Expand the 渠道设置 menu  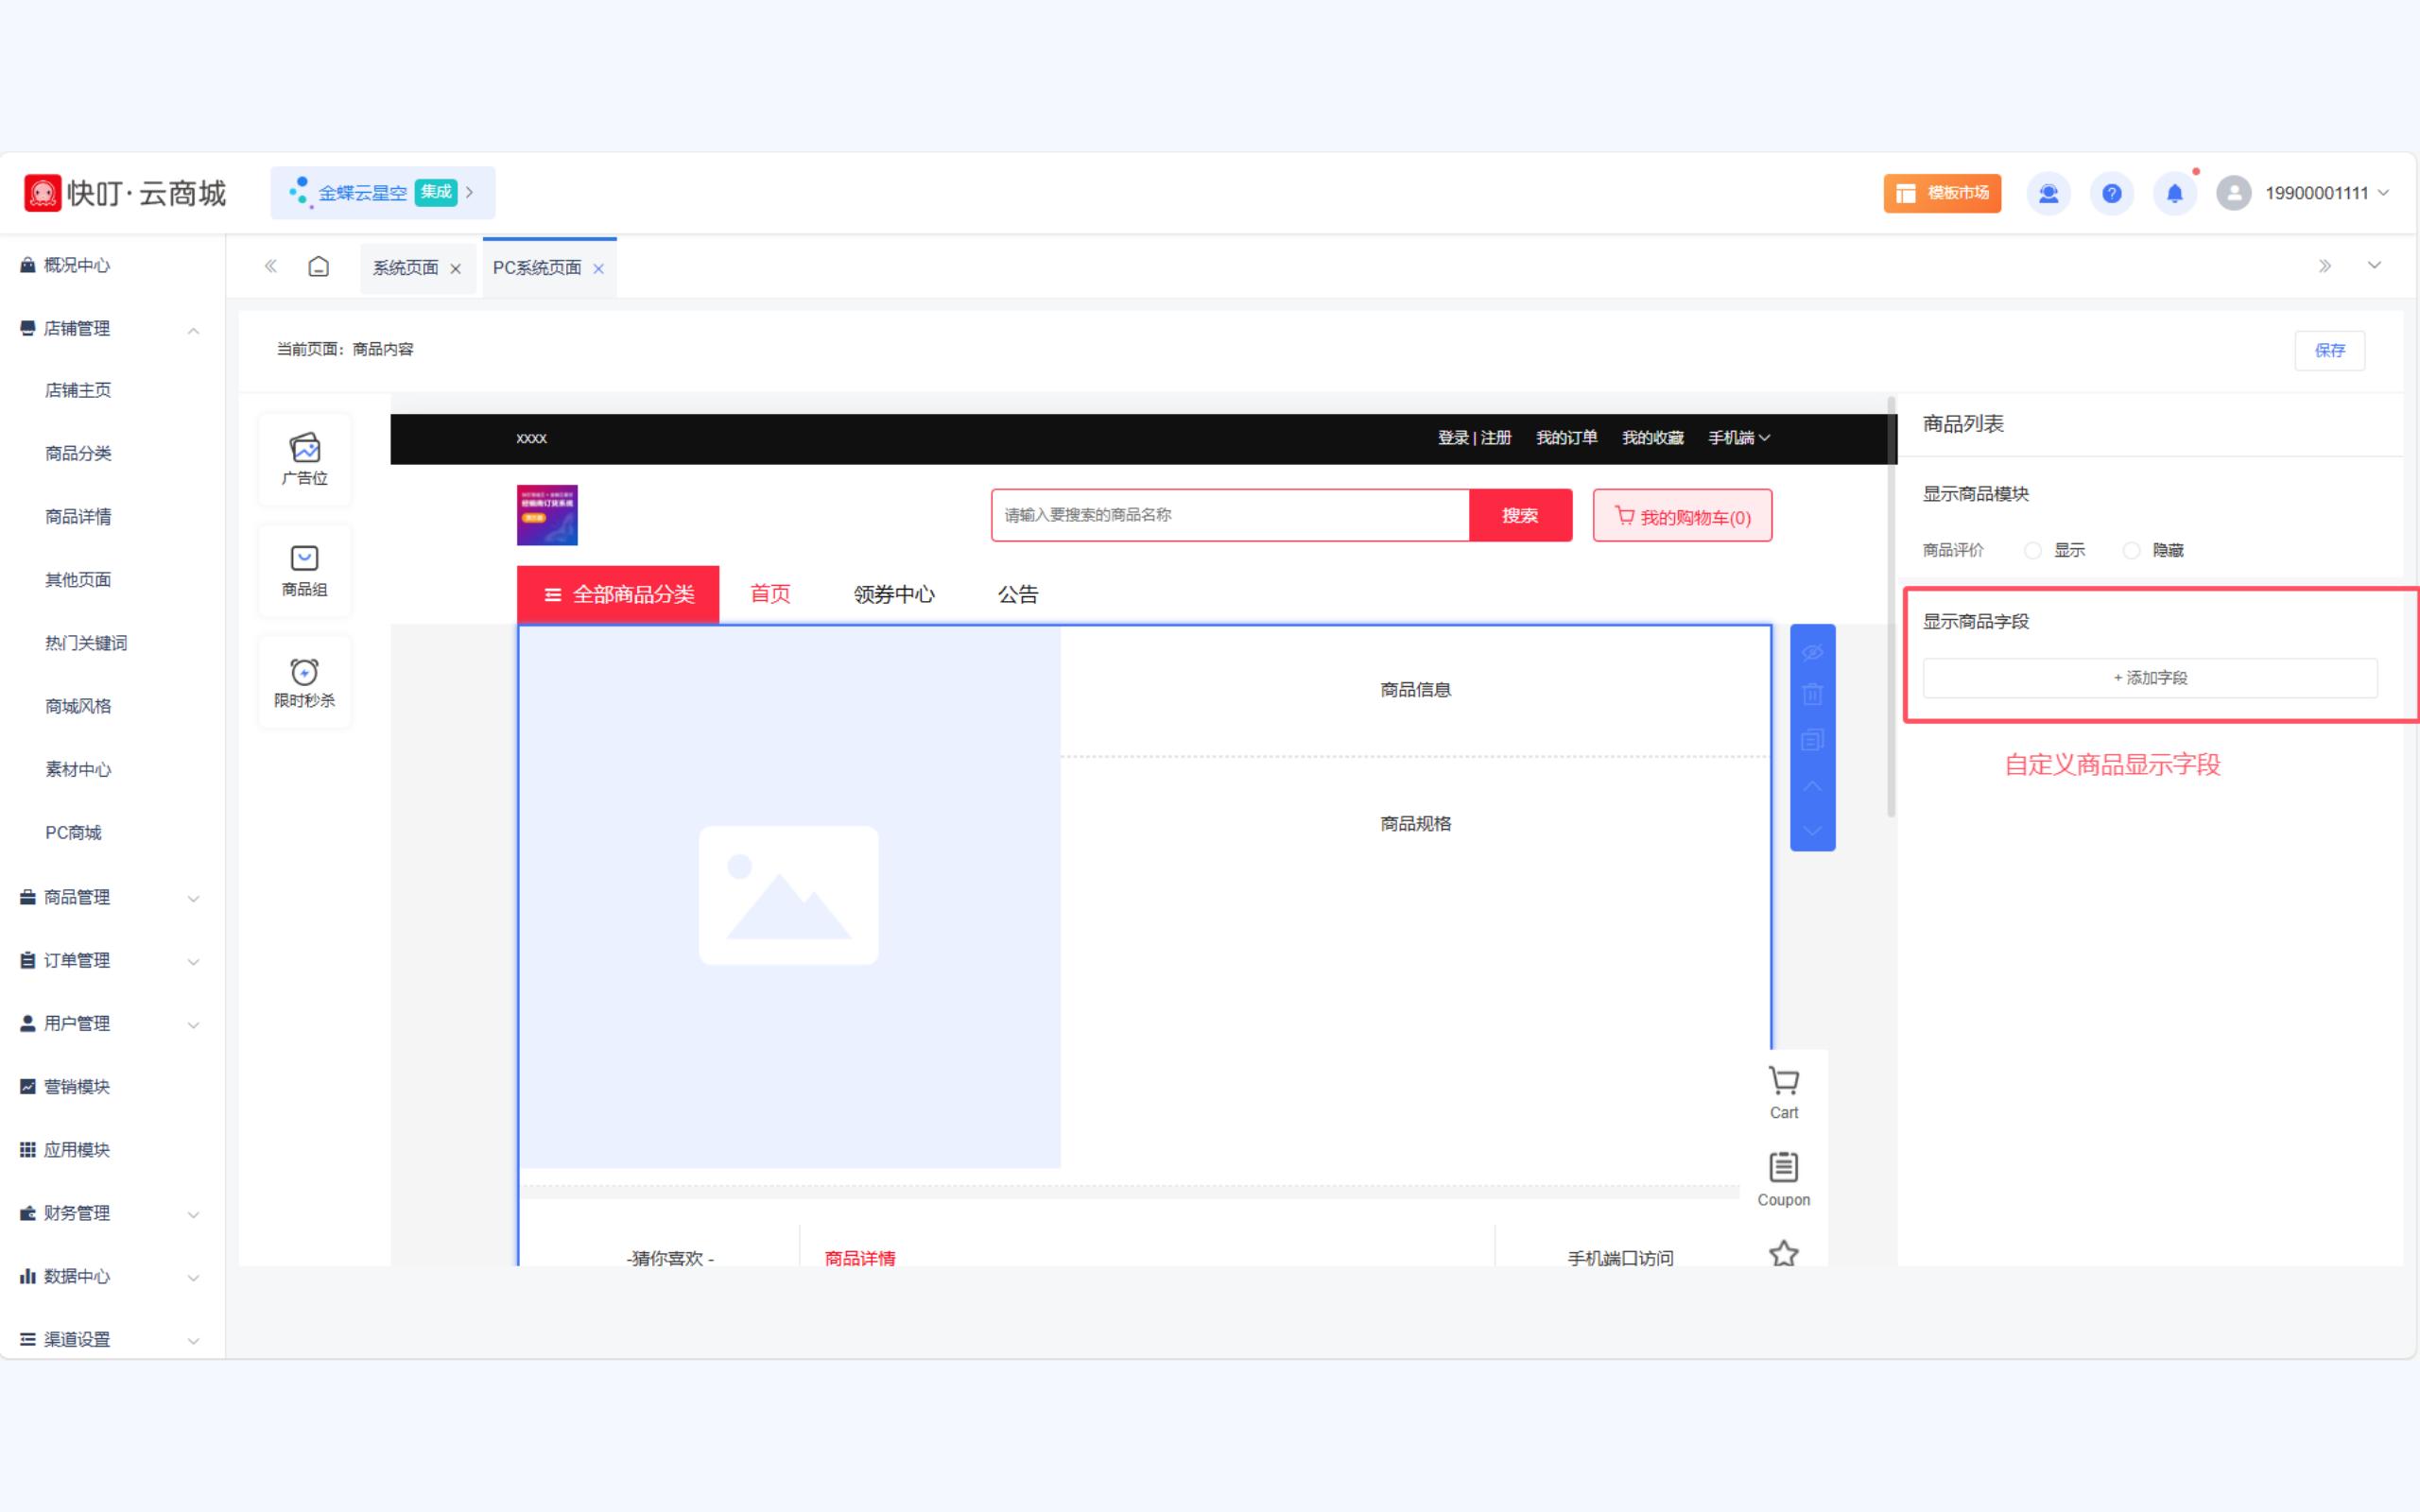[193, 1341]
